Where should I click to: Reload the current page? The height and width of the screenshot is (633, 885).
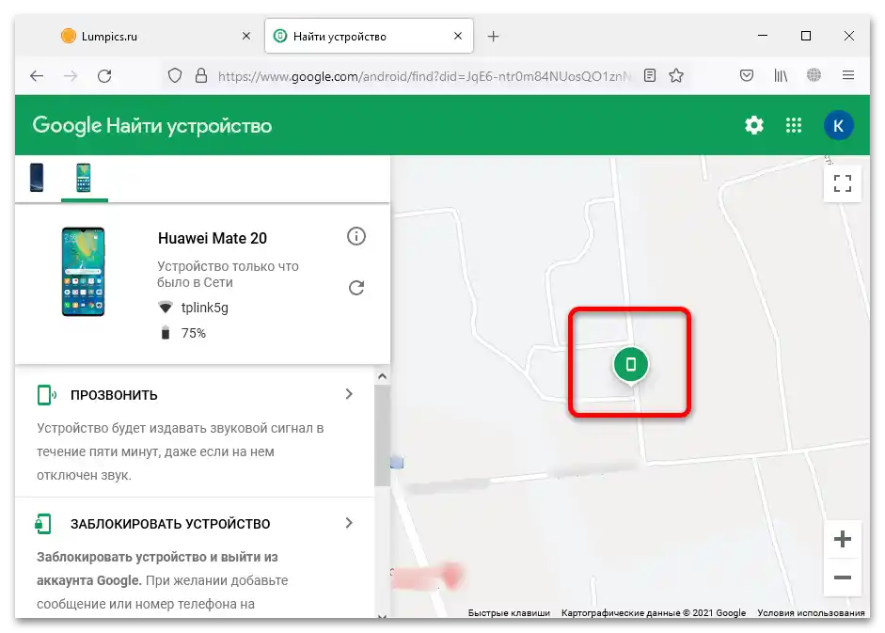click(104, 75)
